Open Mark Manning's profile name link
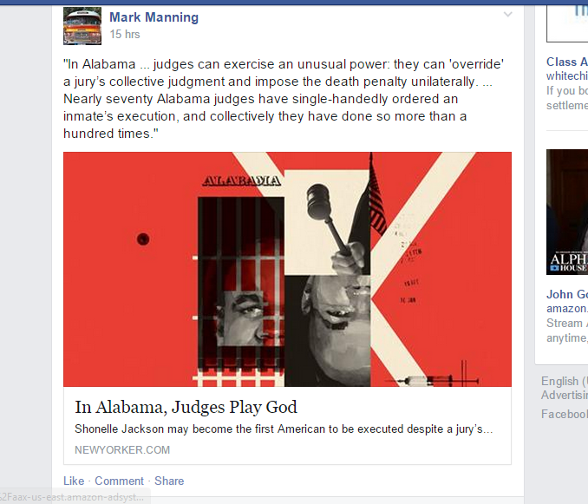 [154, 17]
